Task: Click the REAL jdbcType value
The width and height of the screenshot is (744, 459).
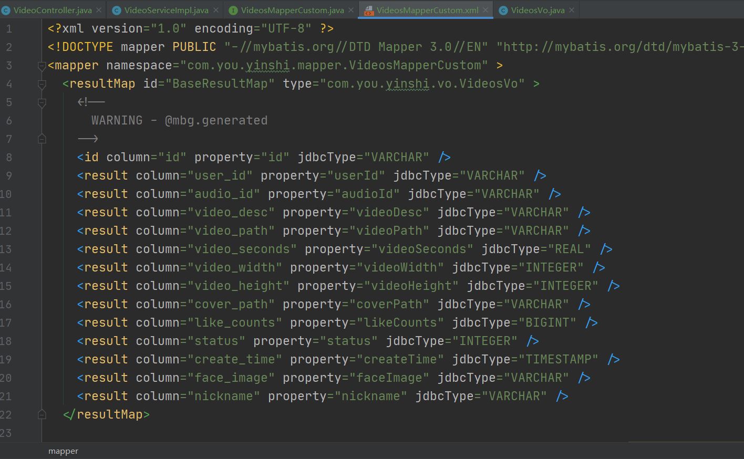Action: click(570, 249)
